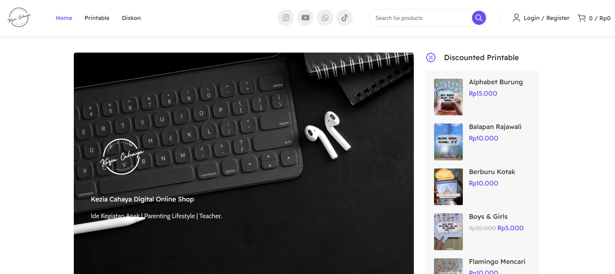The height and width of the screenshot is (274, 615).
Task: Open the Flamingo Mencari product link
Action: click(497, 261)
